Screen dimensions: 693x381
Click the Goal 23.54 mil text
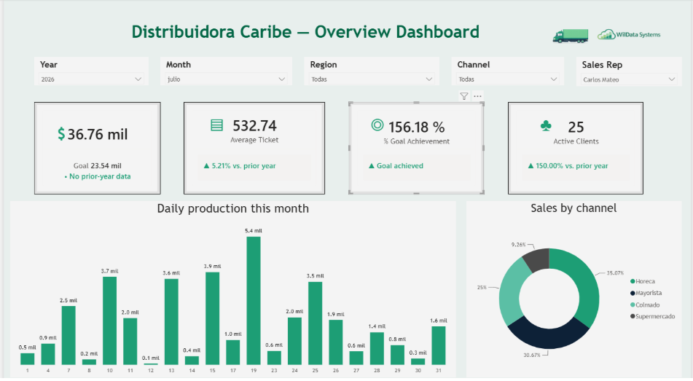tap(97, 166)
